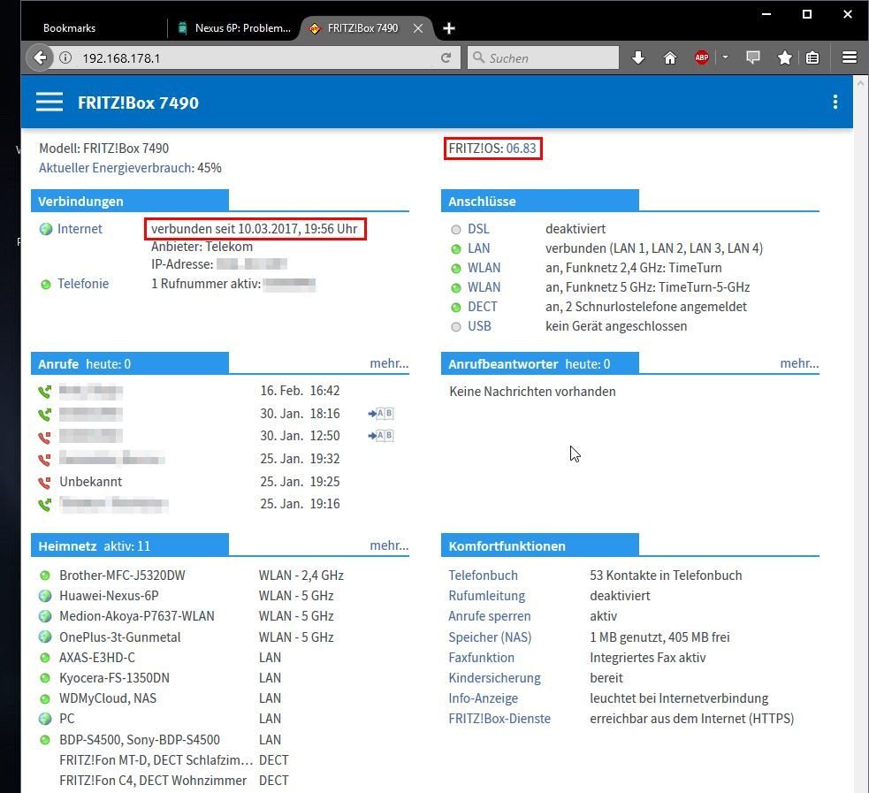Open the browser downloads arrow

(x=638, y=57)
